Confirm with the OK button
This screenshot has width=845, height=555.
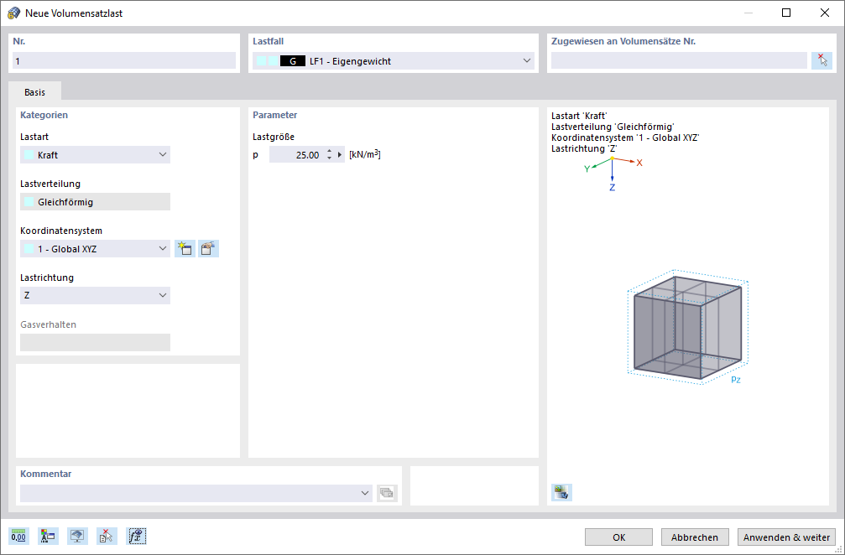pyautogui.click(x=618, y=537)
